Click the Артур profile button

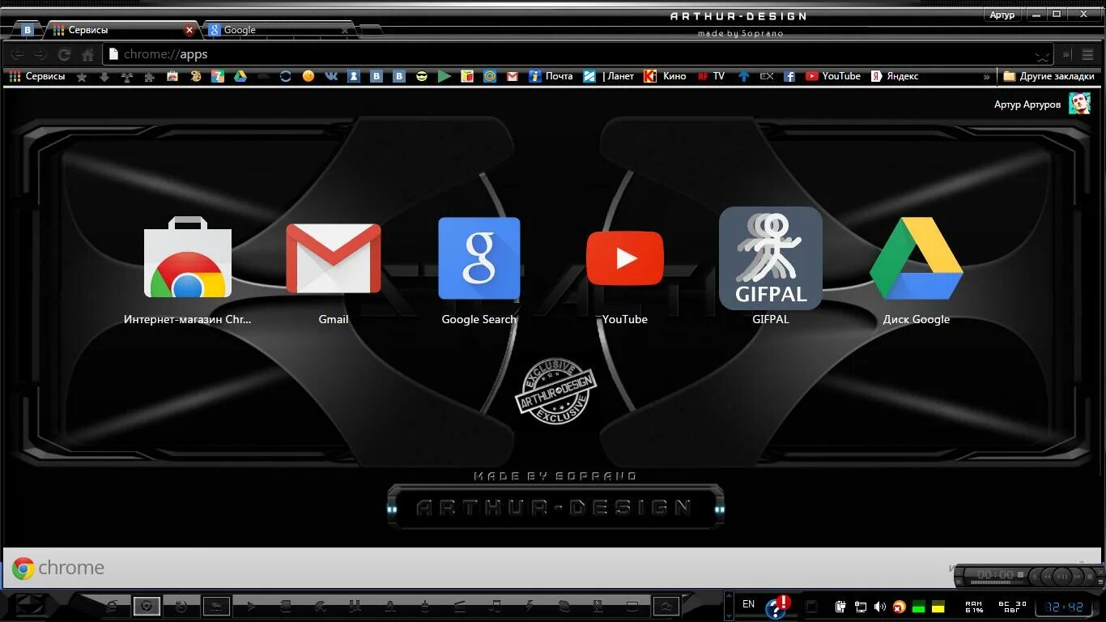pos(1002,15)
